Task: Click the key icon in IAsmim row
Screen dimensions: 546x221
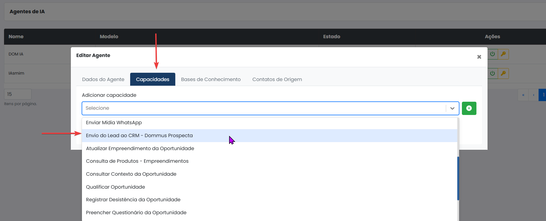Action: pos(503,73)
